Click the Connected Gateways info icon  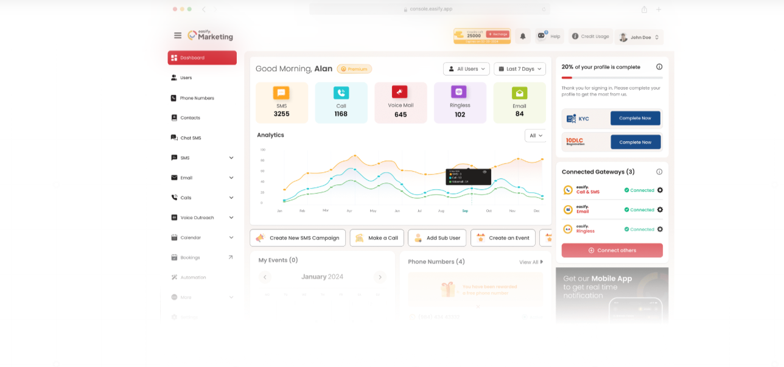(659, 172)
